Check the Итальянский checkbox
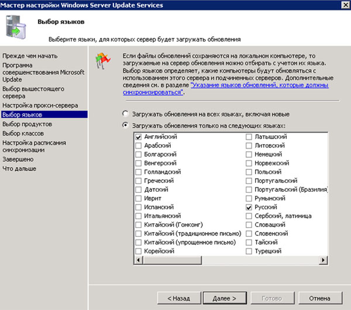351x310 pixels. [138, 216]
